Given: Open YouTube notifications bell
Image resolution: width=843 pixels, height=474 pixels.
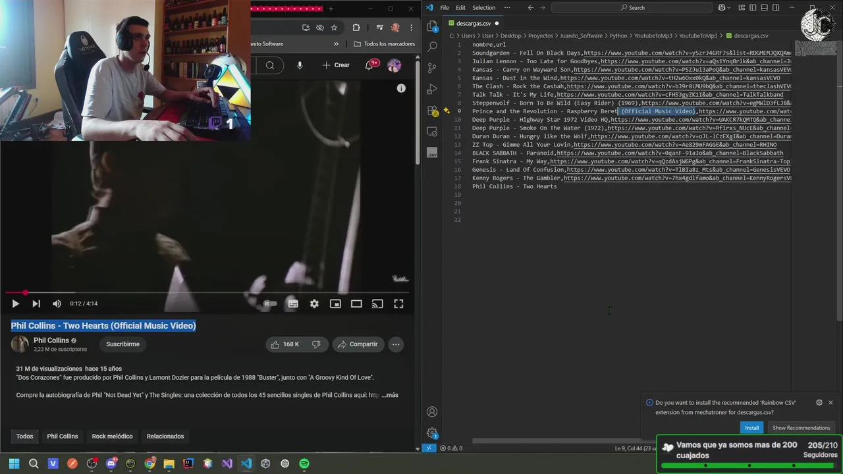Looking at the screenshot, I should tap(369, 65).
